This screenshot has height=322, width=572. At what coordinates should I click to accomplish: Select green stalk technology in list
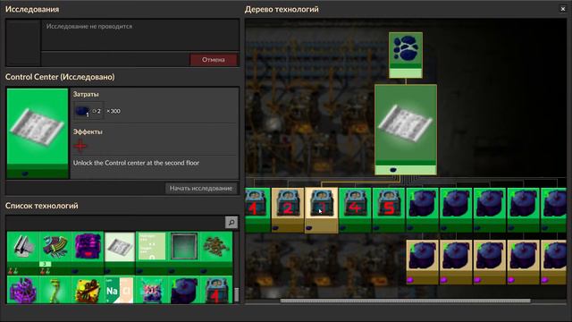coord(55,290)
